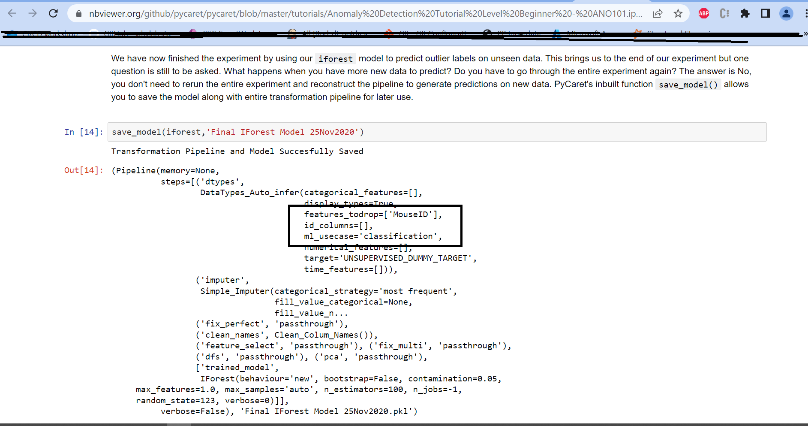Open the extensions puzzle-piece menu
The height and width of the screenshot is (426, 808).
coord(745,13)
